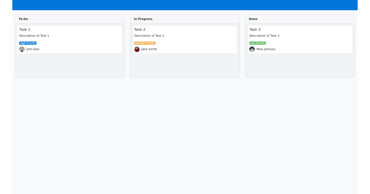Click the Description of Task 2 text
Screen dimensions: 370x194
click(149, 35)
